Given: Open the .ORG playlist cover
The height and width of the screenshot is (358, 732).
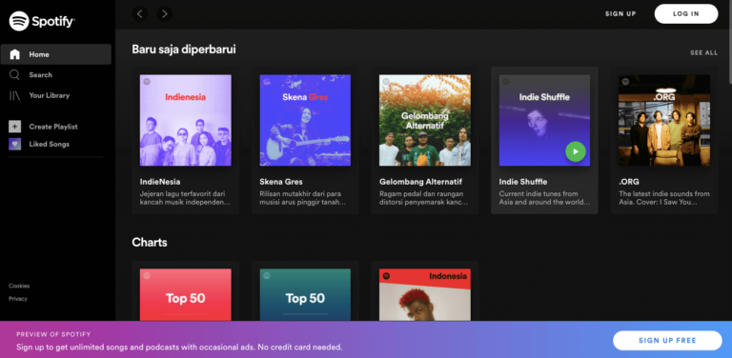Looking at the screenshot, I should 663,120.
